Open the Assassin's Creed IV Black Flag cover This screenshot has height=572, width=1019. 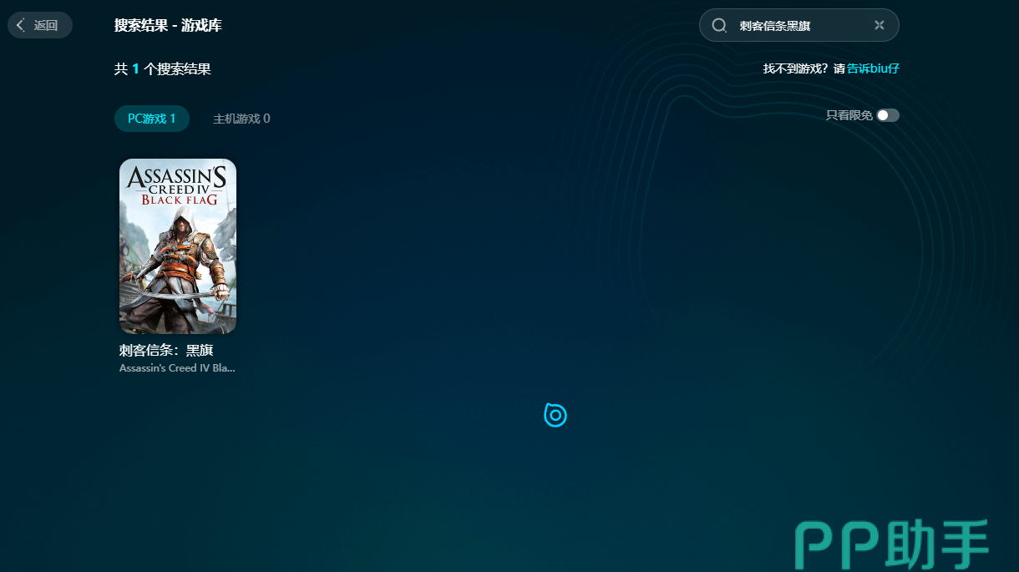point(178,246)
